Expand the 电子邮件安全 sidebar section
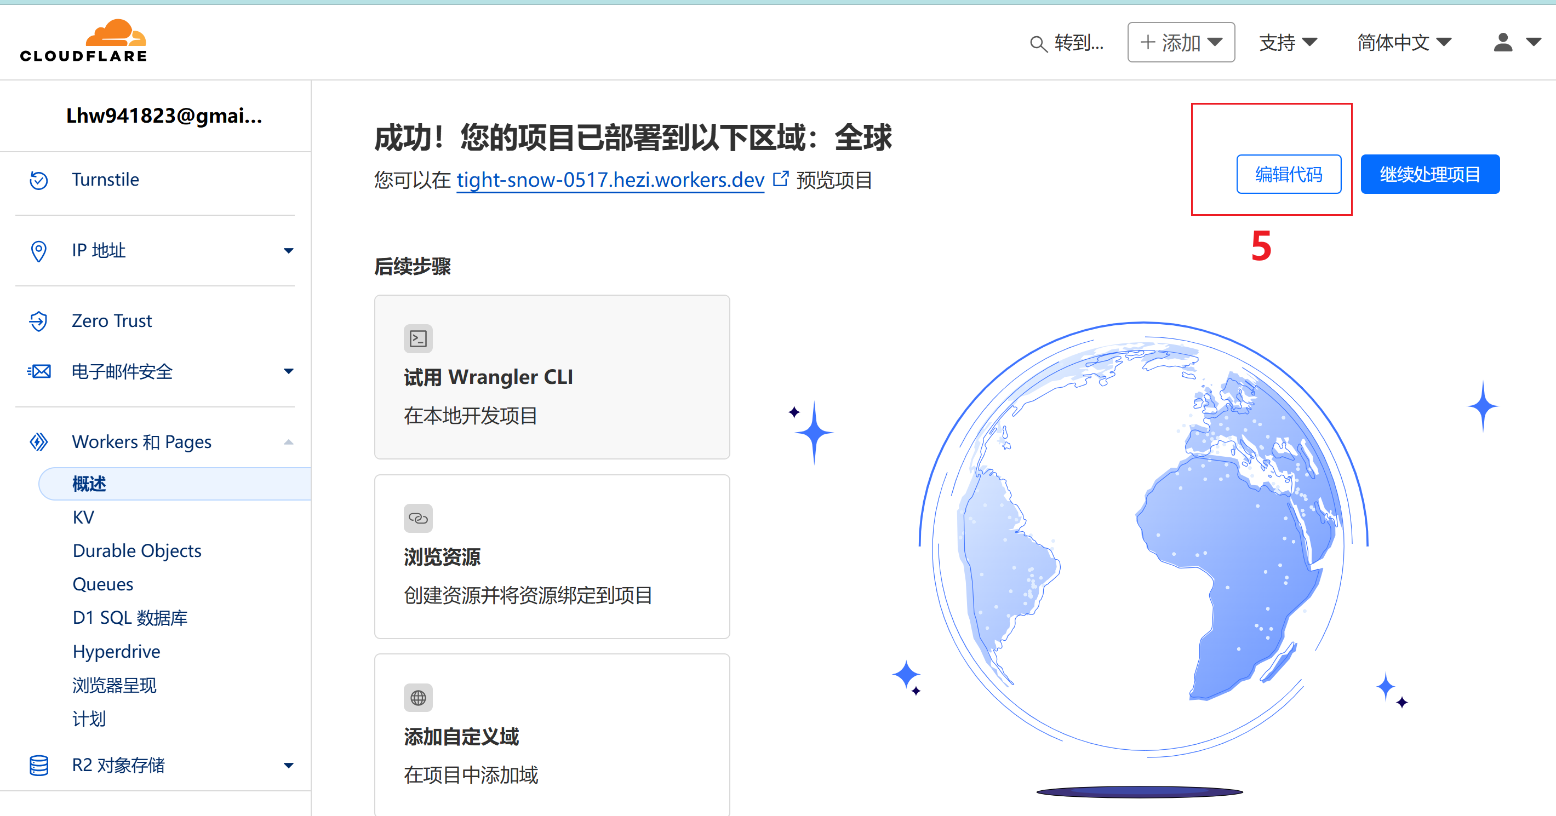This screenshot has width=1556, height=816. (289, 371)
